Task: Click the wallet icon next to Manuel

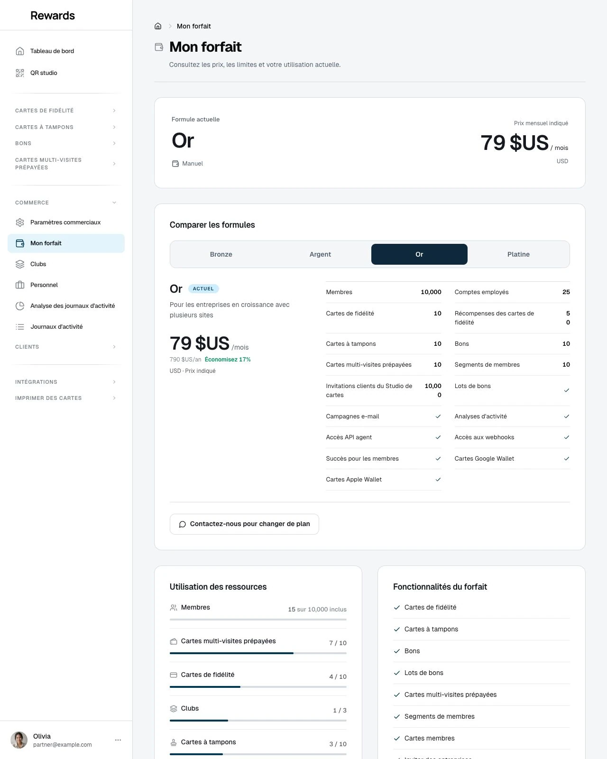Action: pos(175,164)
